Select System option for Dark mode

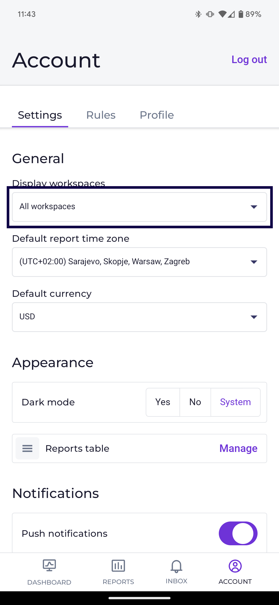coord(235,402)
